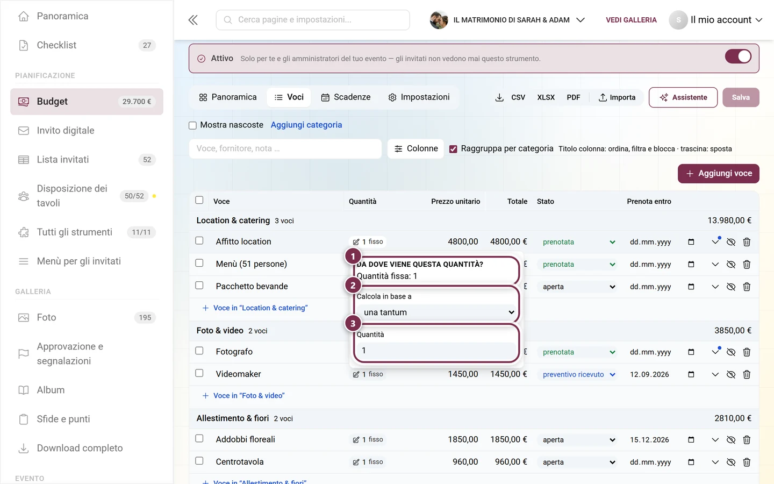Switch to the Scadenze tab
Viewport: 774px width, 484px height.
(346, 97)
